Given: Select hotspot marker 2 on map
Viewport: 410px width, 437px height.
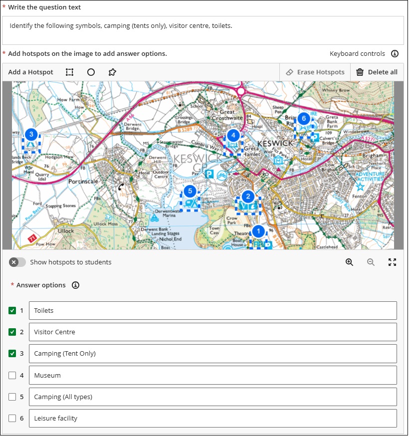Looking at the screenshot, I should (x=248, y=197).
